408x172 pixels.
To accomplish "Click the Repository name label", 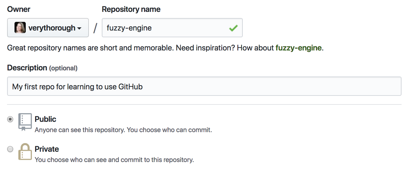I will [131, 9].
